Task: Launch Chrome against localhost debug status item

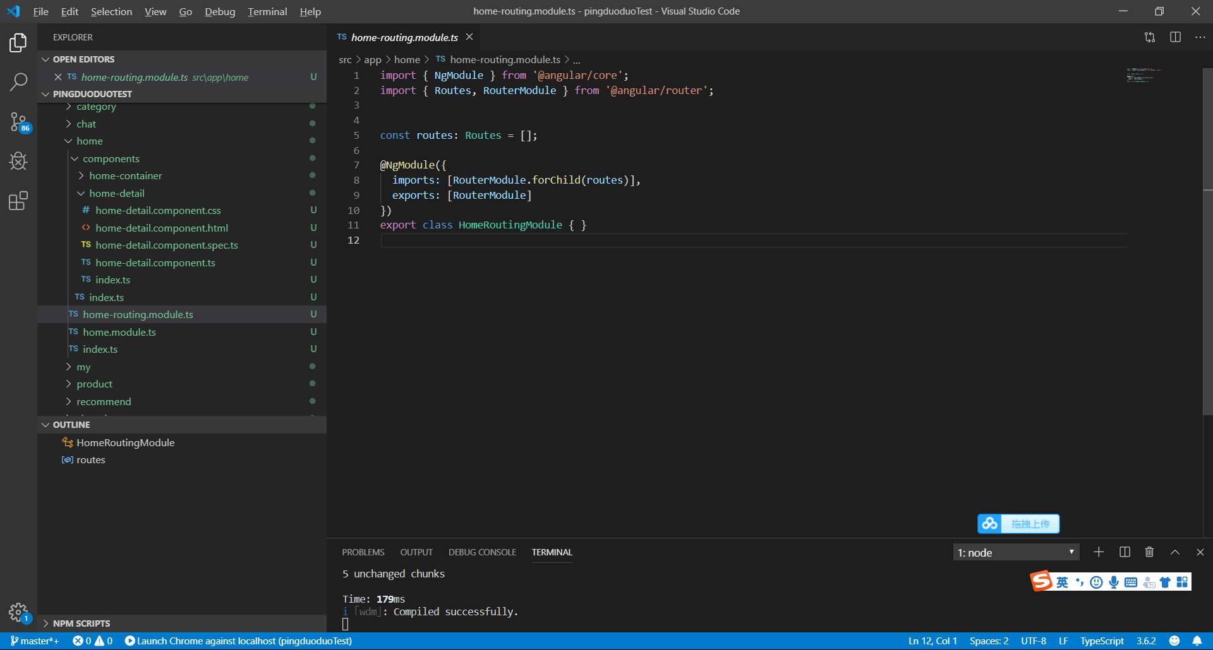Action: (x=238, y=641)
